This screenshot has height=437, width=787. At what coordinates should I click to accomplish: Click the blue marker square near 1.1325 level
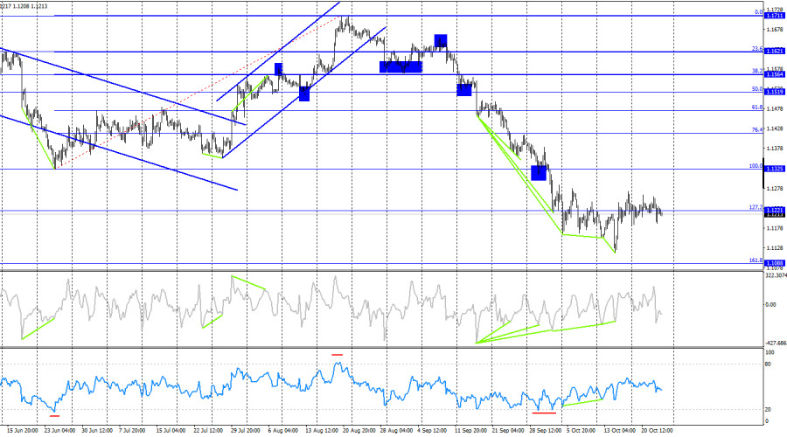click(539, 172)
